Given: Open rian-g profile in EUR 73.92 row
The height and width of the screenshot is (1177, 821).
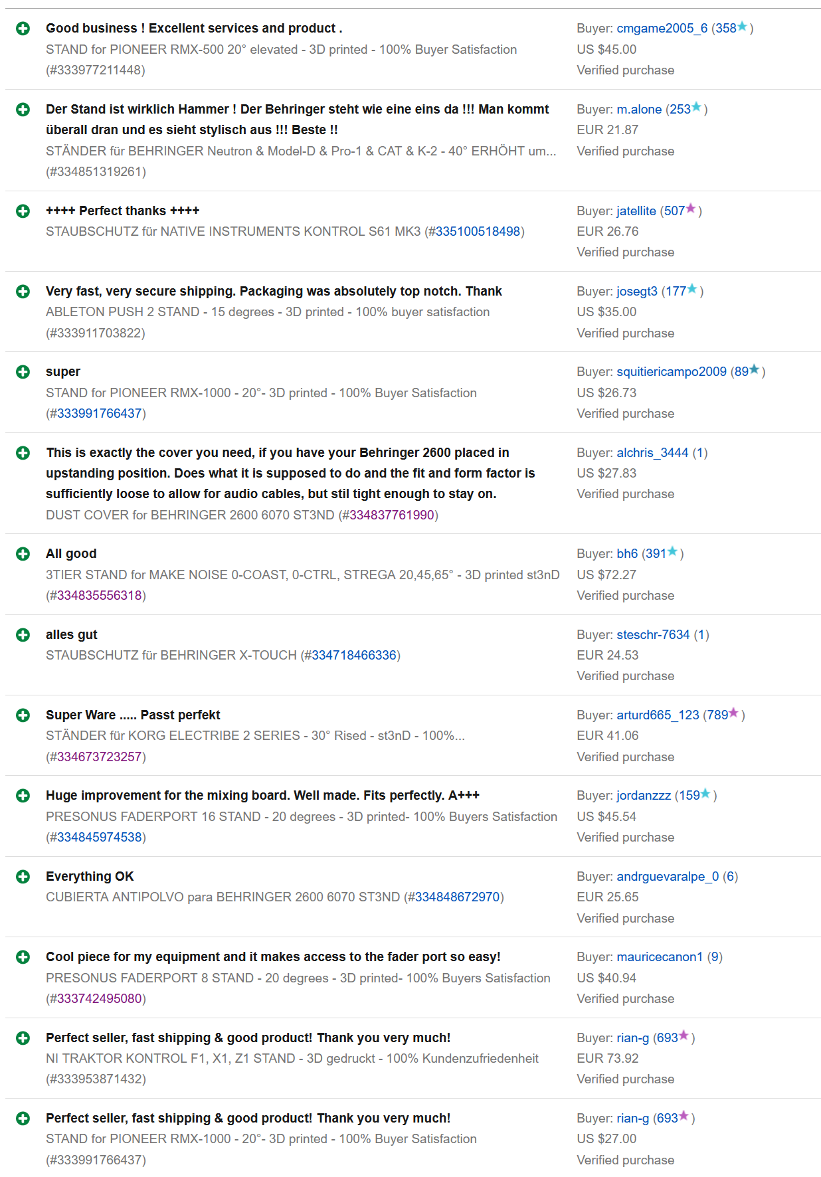Looking at the screenshot, I should click(x=632, y=1038).
